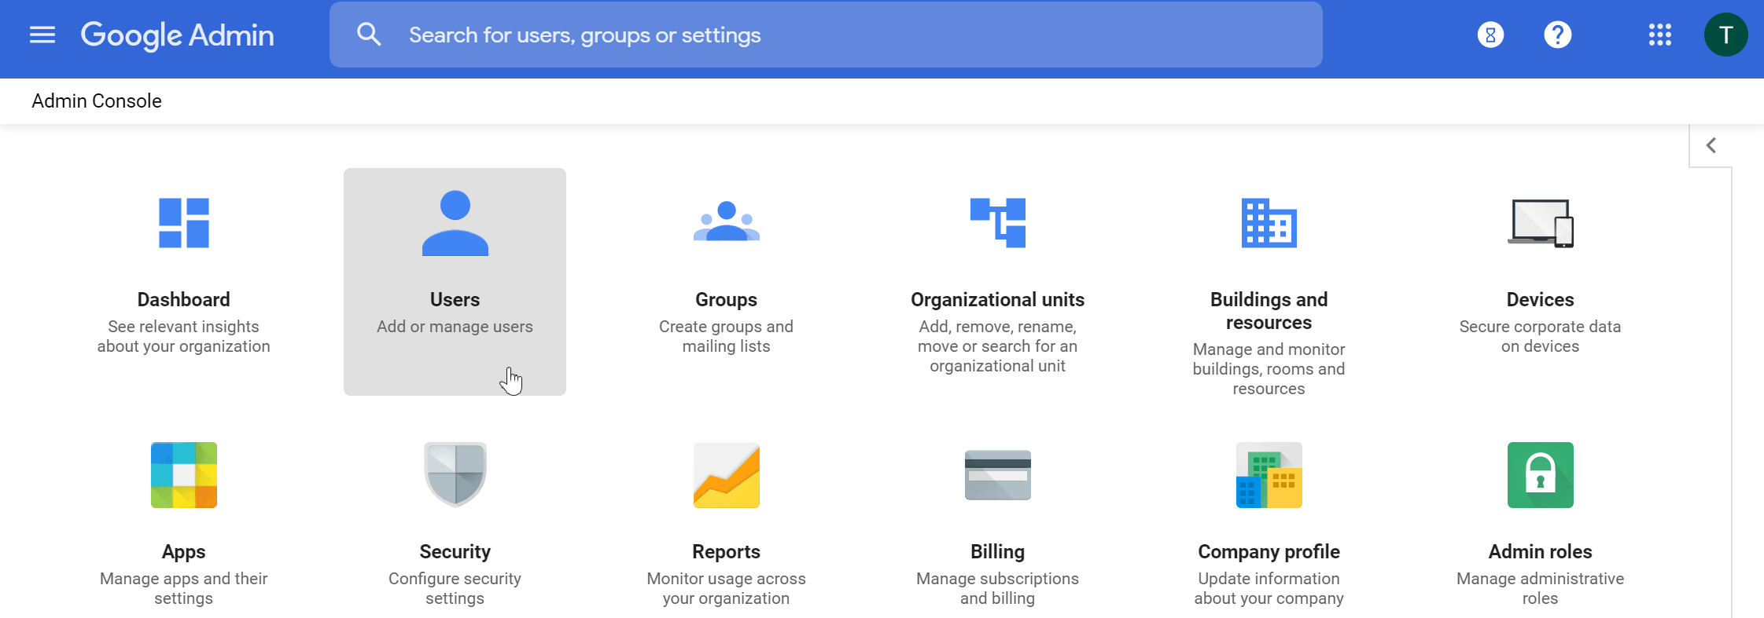Open the Google apps grid launcher
Image resolution: width=1764 pixels, height=618 pixels.
click(x=1659, y=35)
